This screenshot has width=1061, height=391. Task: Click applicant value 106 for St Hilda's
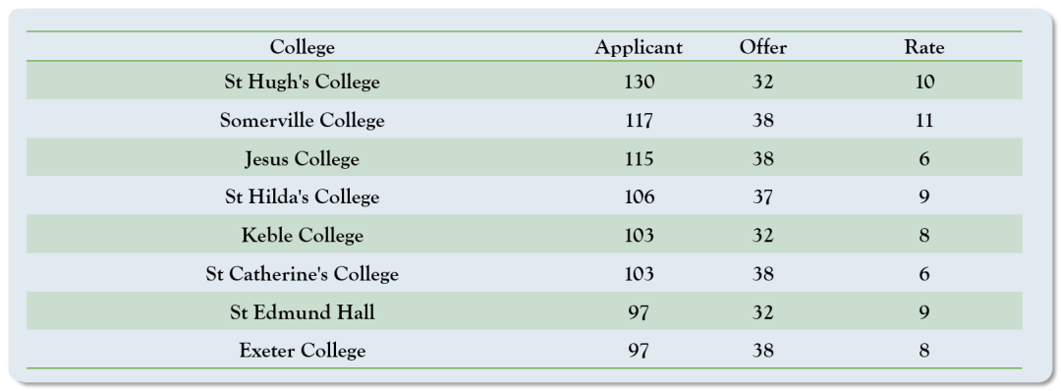click(640, 196)
